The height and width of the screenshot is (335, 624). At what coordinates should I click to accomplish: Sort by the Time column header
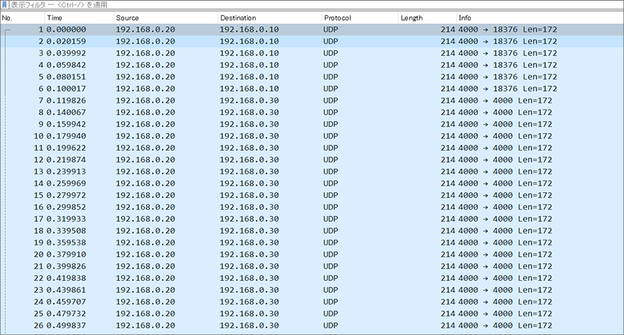point(79,18)
